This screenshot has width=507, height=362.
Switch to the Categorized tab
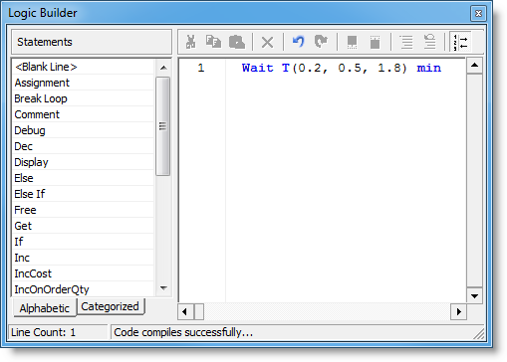pyautogui.click(x=110, y=306)
